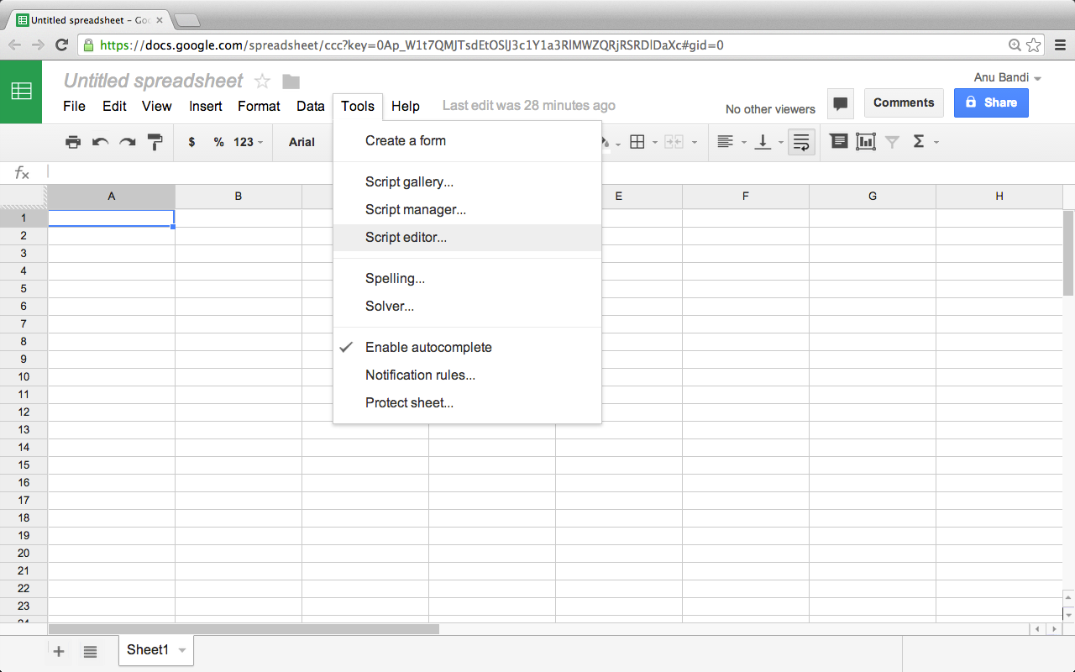The height and width of the screenshot is (672, 1075).
Task: Star the Untitled spreadsheet
Action: coord(262,81)
